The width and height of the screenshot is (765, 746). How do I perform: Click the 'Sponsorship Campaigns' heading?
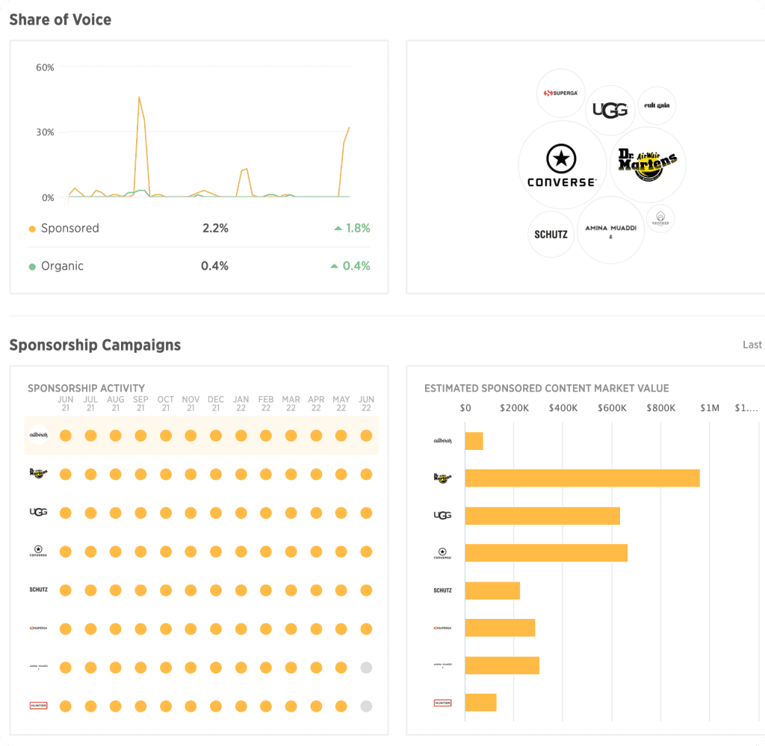(x=95, y=345)
